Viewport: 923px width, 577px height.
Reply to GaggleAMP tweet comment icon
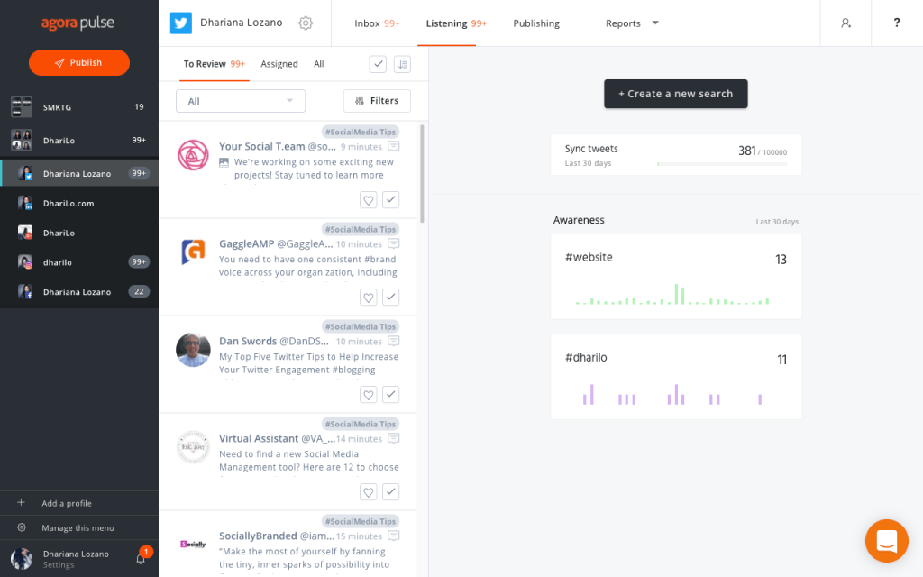click(393, 243)
